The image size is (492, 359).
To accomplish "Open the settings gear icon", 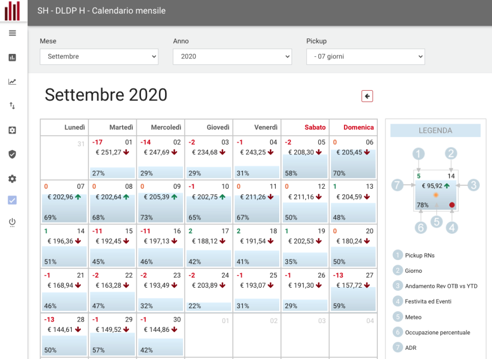I will tap(12, 178).
